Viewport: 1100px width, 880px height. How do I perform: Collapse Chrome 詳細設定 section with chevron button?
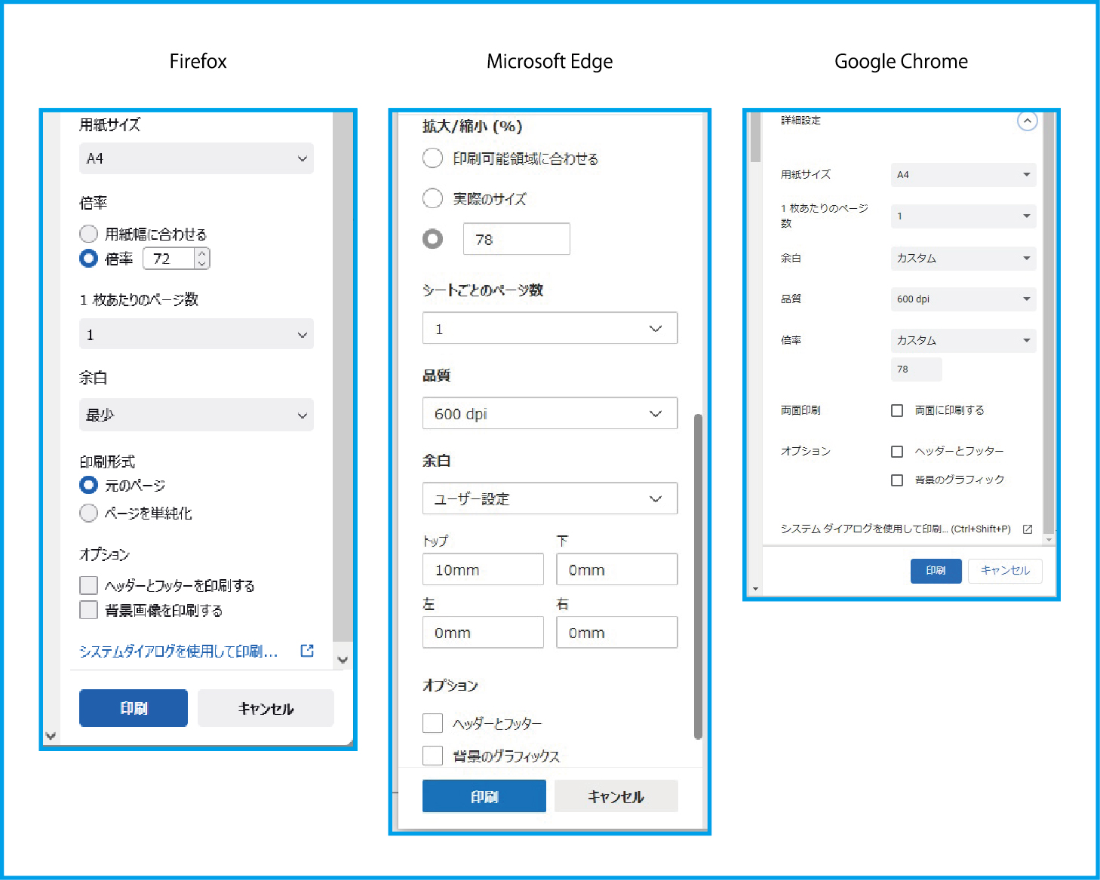coord(1027,121)
